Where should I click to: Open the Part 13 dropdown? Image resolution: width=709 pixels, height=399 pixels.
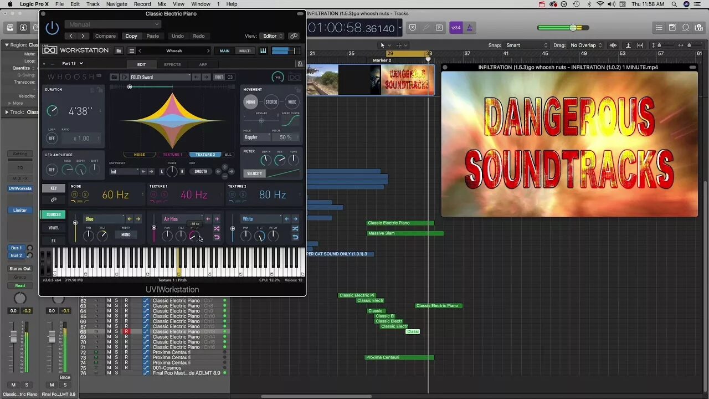(x=71, y=64)
